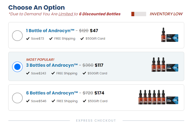Click the '6 Bottles of Androcyn' title
Viewport: 189px width, 124px height.
coord(52,93)
